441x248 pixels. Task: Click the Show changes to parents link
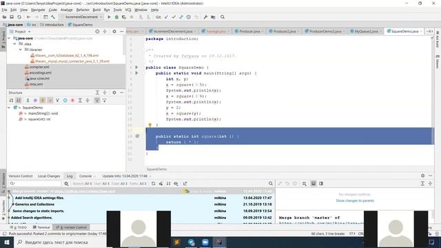pos(355,200)
